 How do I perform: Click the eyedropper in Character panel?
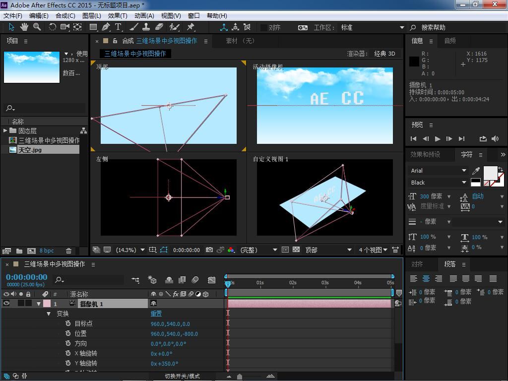[476, 171]
